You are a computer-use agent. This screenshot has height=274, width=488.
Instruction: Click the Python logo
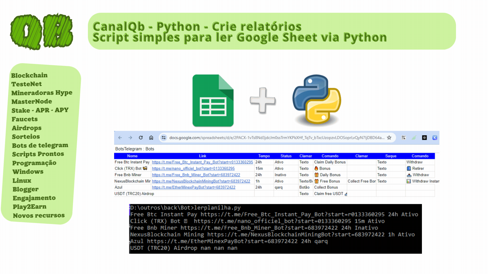pos(317,100)
